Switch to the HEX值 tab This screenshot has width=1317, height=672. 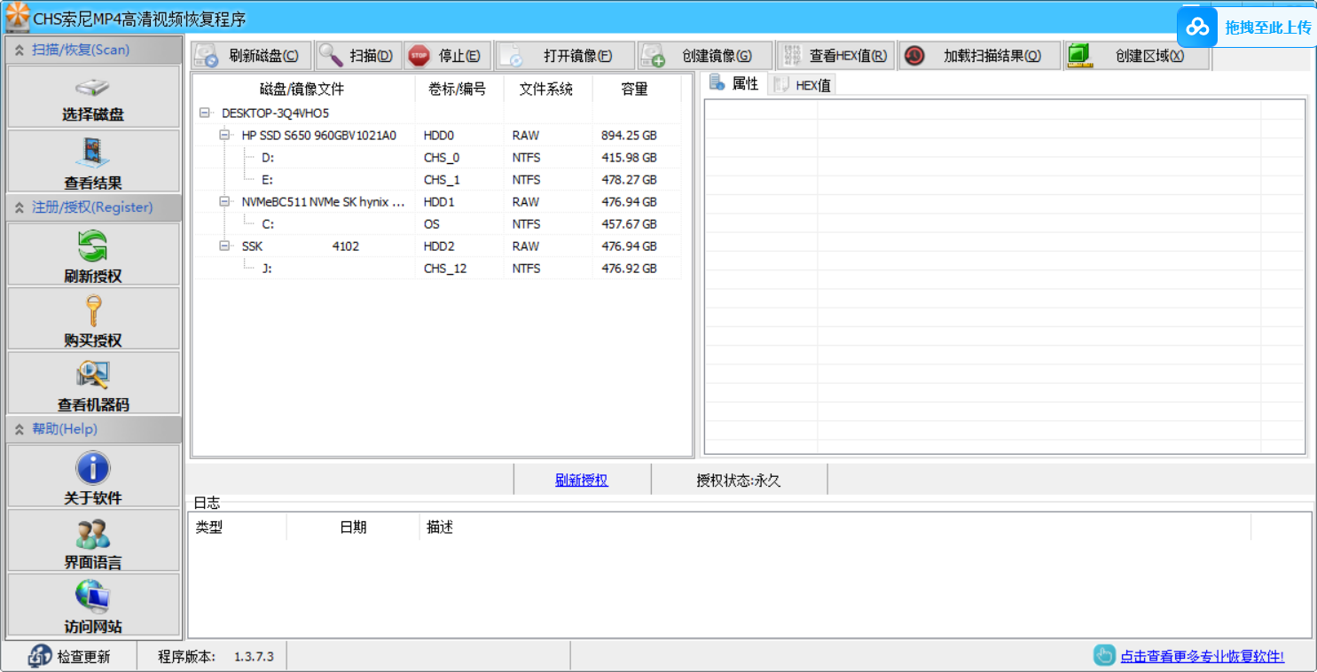803,85
